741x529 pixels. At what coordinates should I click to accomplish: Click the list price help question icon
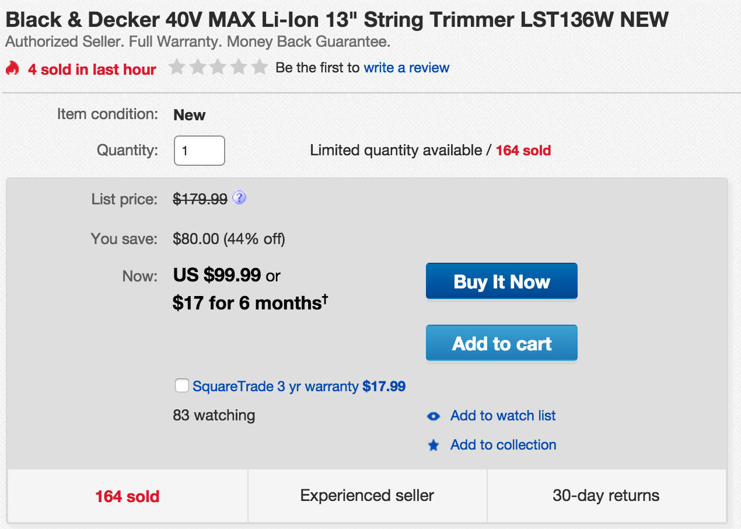click(x=239, y=199)
